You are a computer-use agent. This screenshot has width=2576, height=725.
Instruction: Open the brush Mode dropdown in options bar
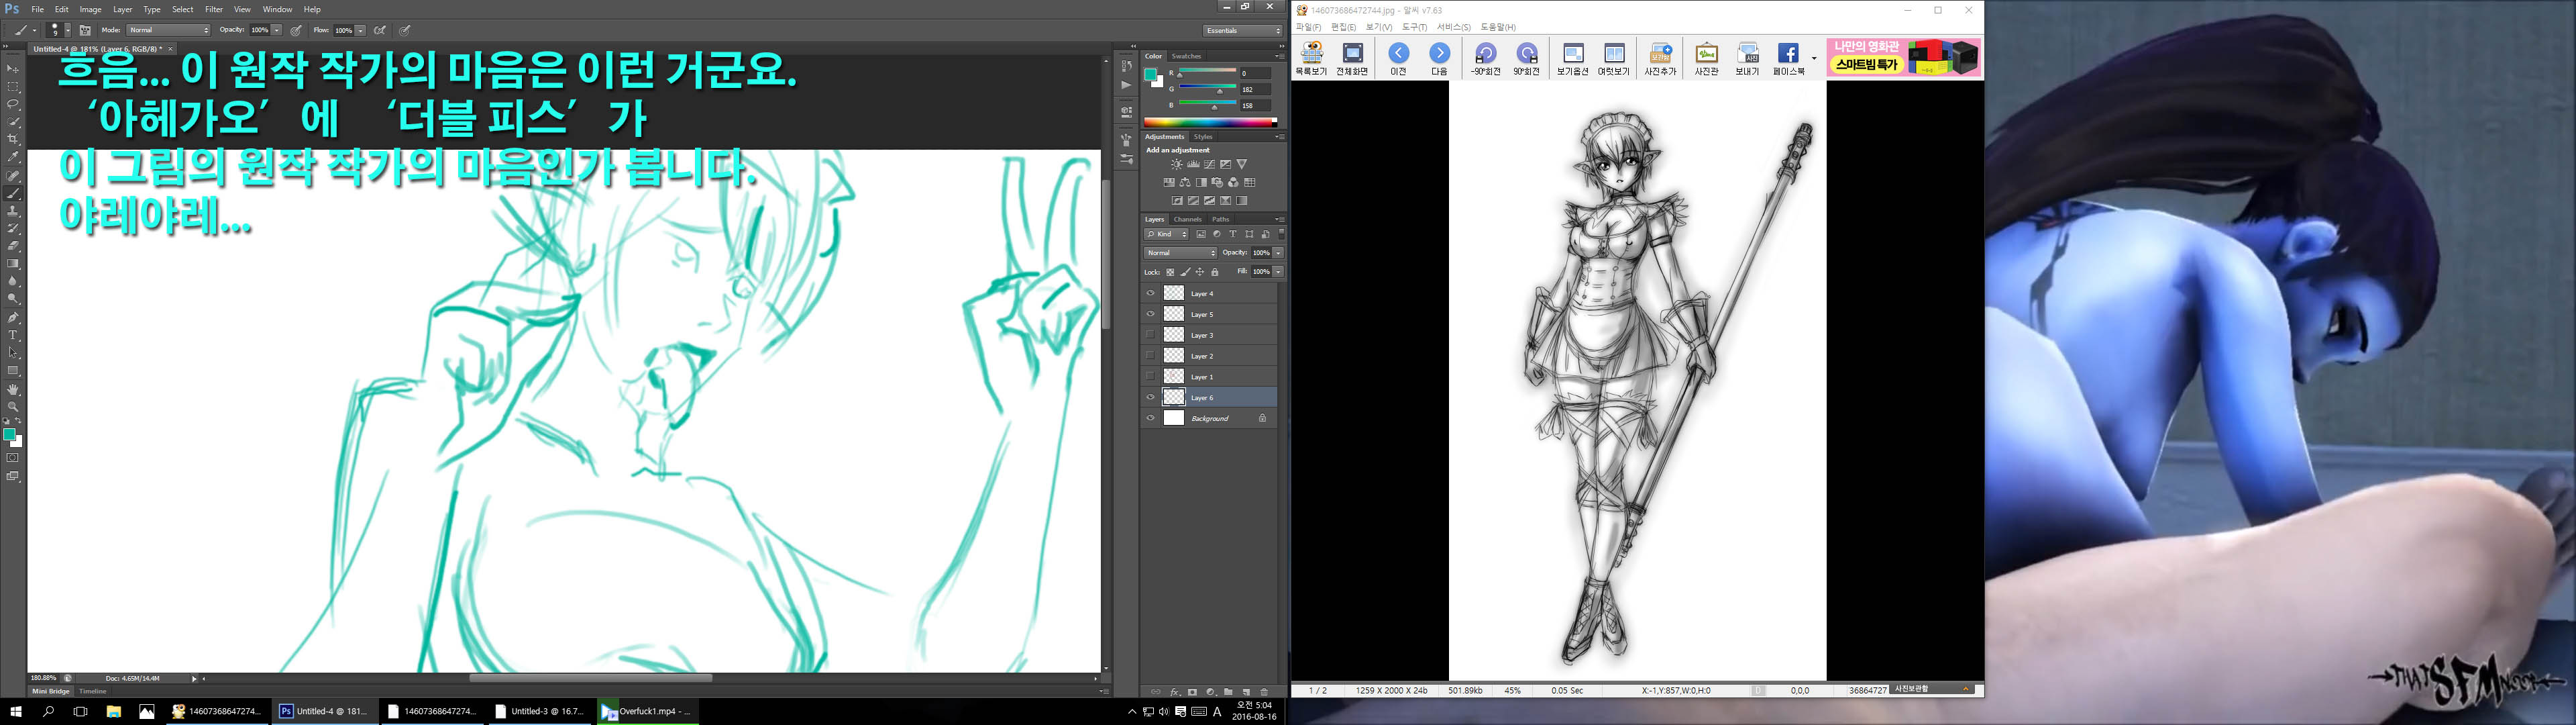(169, 30)
